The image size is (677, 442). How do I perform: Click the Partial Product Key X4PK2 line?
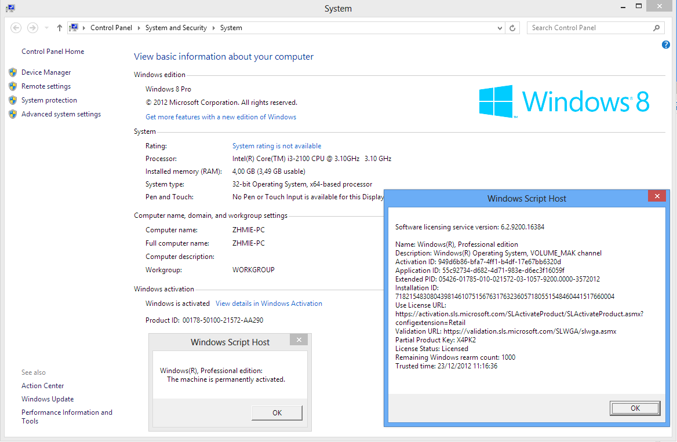(x=436, y=340)
